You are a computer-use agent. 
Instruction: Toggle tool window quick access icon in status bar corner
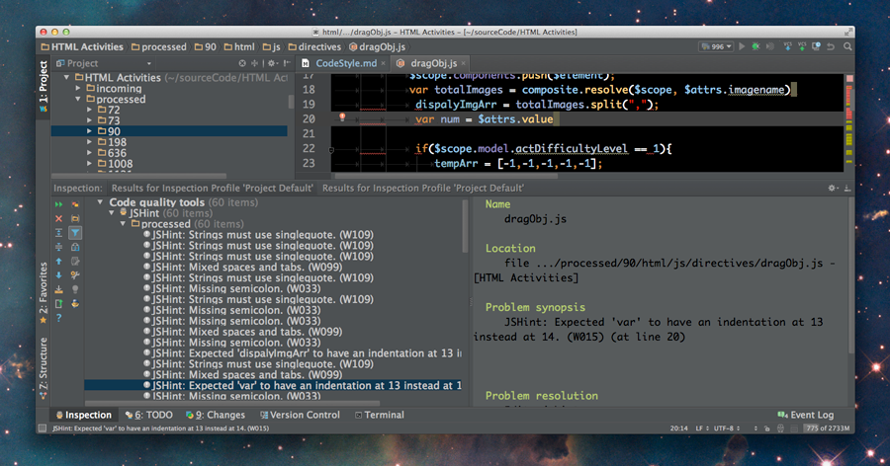tap(43, 428)
